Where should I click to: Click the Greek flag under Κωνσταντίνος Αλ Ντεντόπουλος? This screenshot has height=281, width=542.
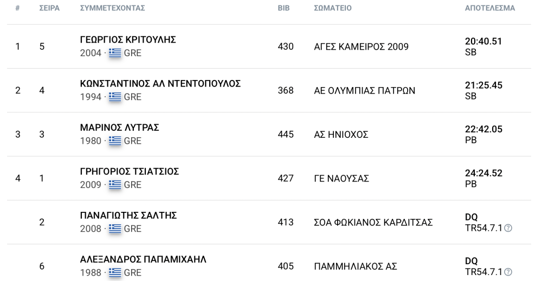click(115, 97)
